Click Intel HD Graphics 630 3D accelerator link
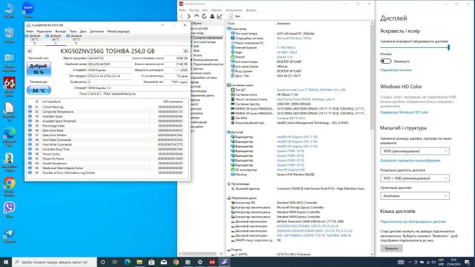 tap(291, 170)
